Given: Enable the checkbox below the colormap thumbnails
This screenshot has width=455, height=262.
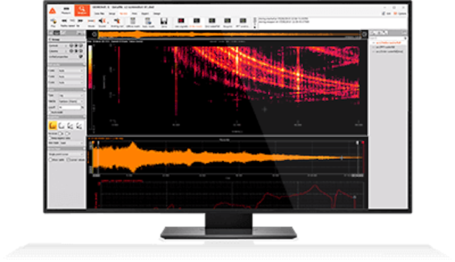Looking at the screenshot, I should (50, 138).
